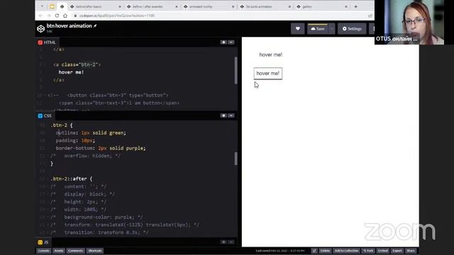Screen dimensions: 454x255
Task: Click 'hover me!' text in HTML editor
Action: click(x=71, y=72)
